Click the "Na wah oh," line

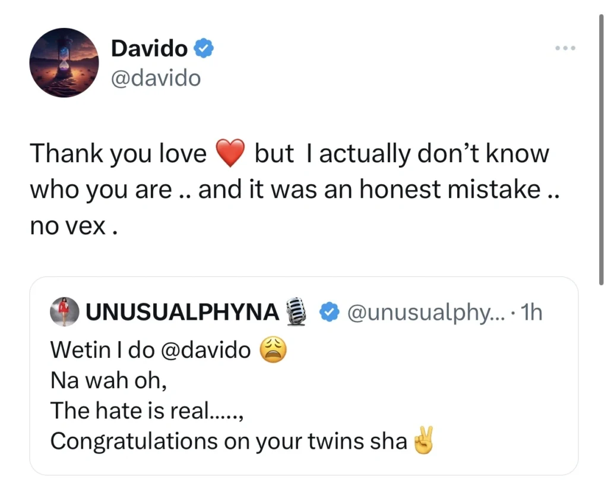coord(108,381)
